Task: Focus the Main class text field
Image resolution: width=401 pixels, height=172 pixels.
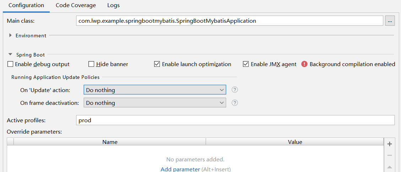Action: [x=229, y=21]
